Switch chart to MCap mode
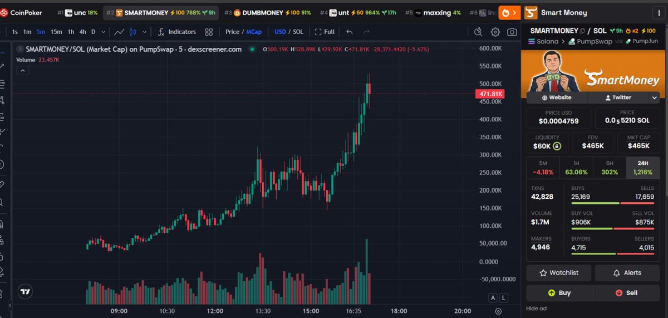Screen dimensions: 668x318 pos(253,32)
